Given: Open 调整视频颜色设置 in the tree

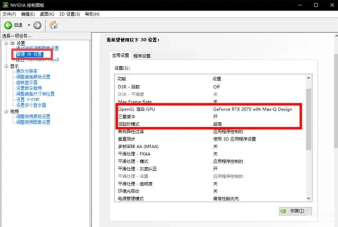Looking at the screenshot, I should [x=33, y=117].
